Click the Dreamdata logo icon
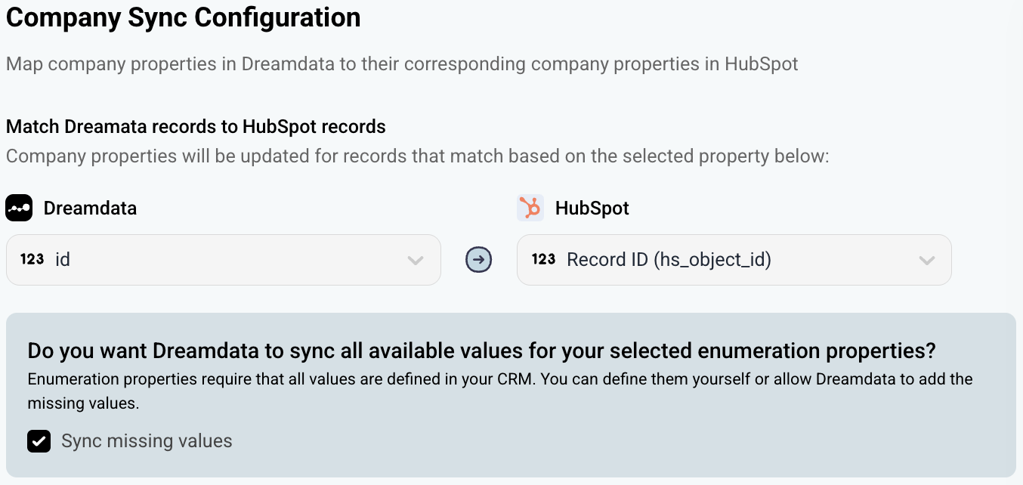Viewport: 1023px width, 485px height. (19, 208)
